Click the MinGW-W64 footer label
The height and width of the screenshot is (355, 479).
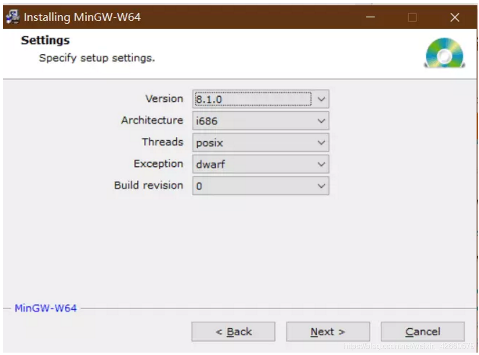click(46, 308)
